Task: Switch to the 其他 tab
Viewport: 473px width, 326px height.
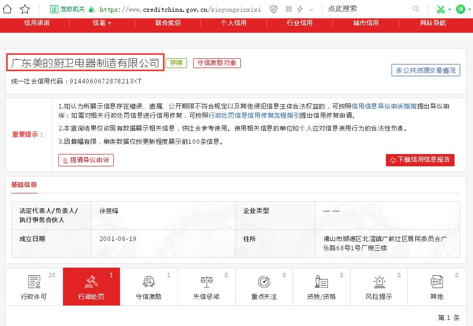Action: tap(437, 287)
